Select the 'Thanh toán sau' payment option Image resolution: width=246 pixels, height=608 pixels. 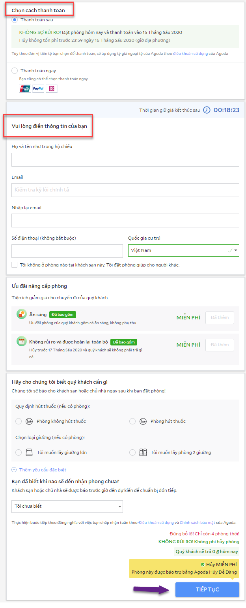[15, 19]
